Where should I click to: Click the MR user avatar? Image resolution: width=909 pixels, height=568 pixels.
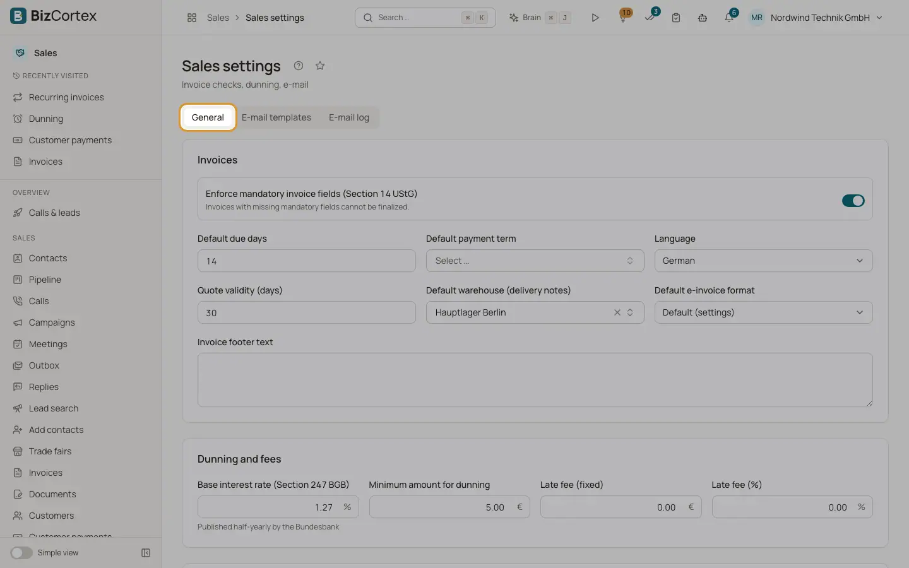click(756, 18)
